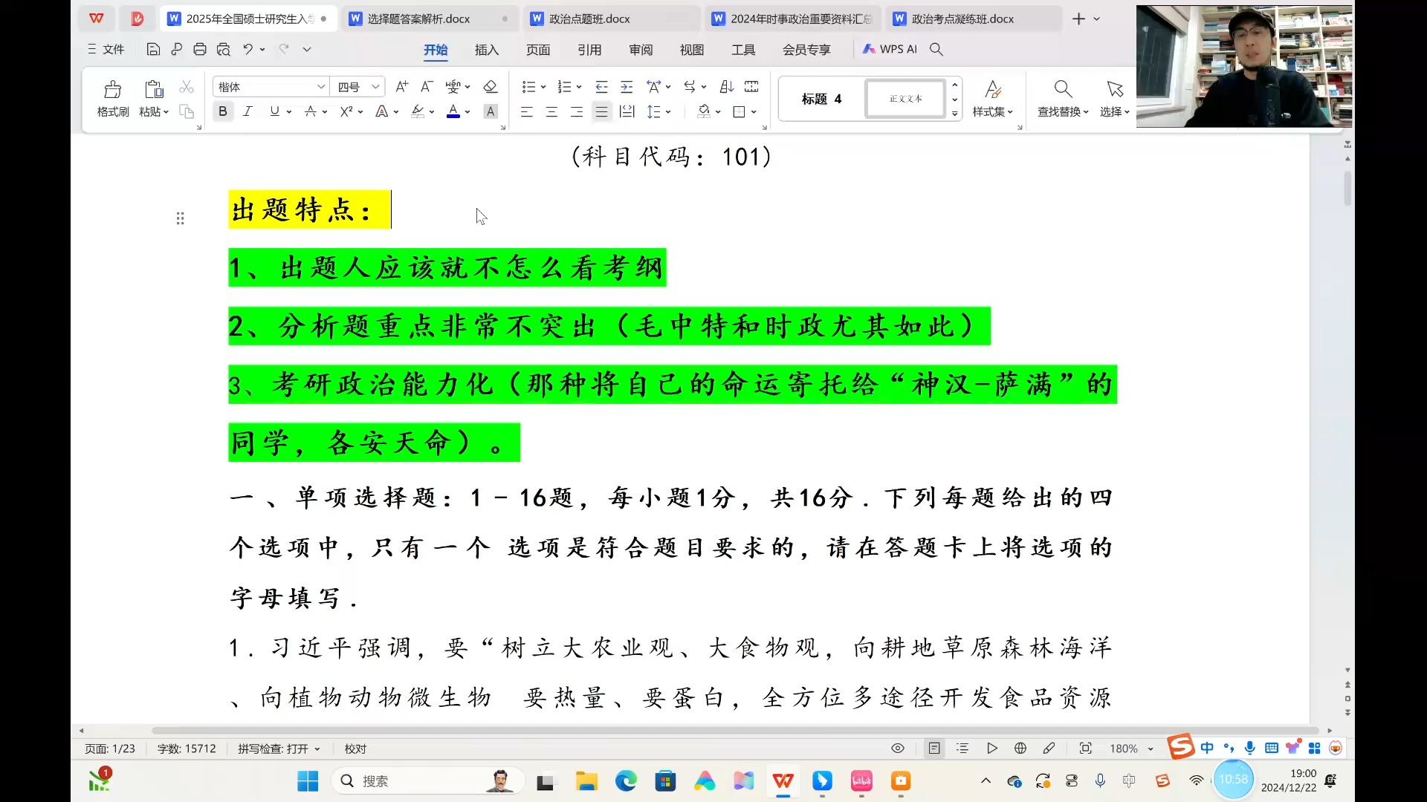Increase paragraph indent
Screen dimensions: 1427x802
coord(627,87)
